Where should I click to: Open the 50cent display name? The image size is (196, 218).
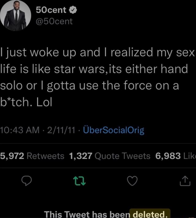[51, 11]
